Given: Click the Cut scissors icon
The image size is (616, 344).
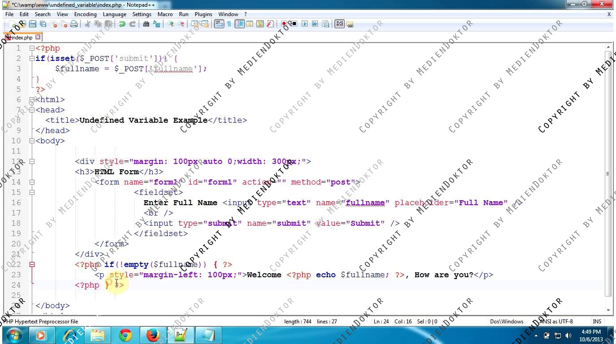Looking at the screenshot, I should click(88, 24).
